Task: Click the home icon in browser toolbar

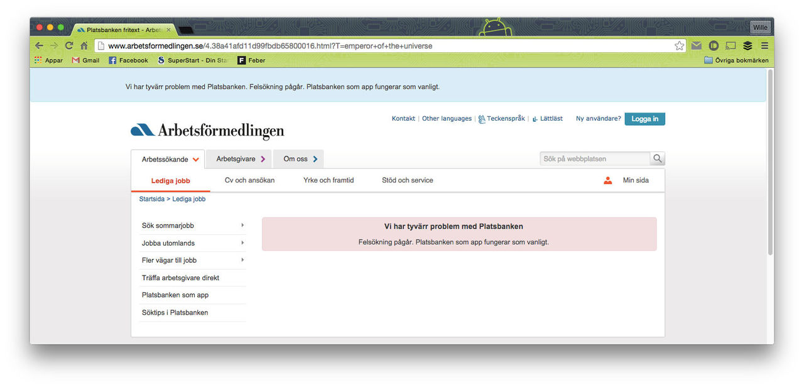Action: coord(84,46)
